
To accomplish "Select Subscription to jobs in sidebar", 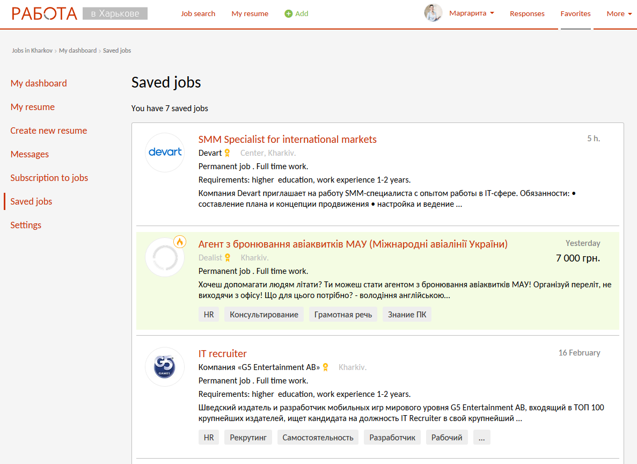I will click(49, 178).
